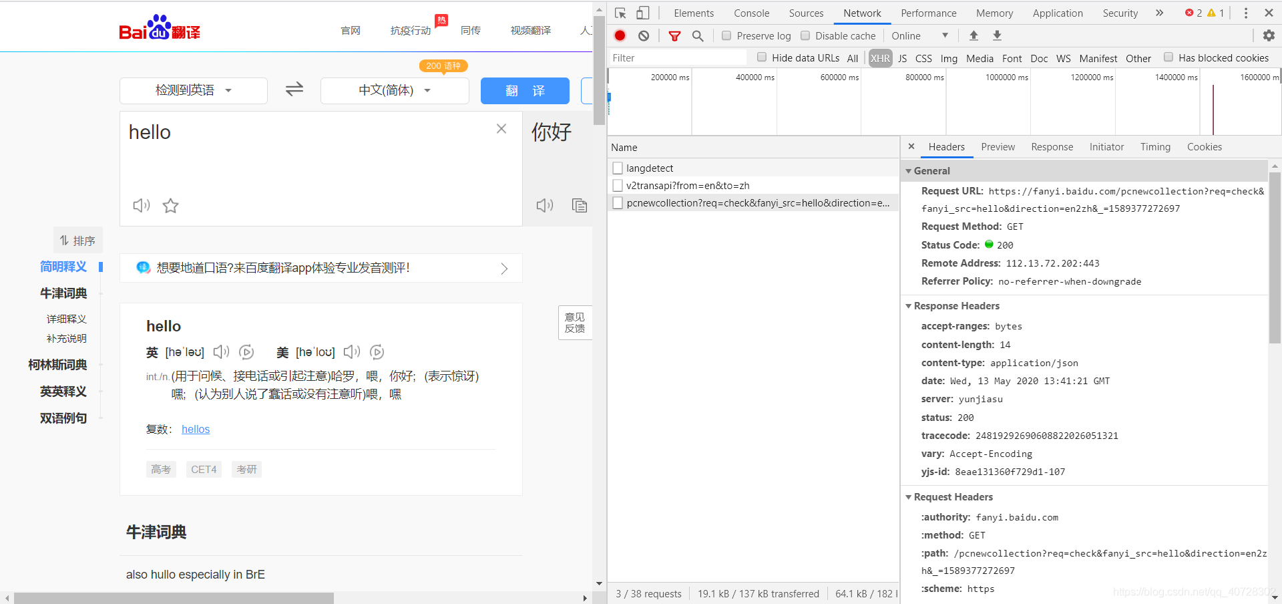
Task: Play American pronunciation speaker of hello
Action: tap(352, 352)
